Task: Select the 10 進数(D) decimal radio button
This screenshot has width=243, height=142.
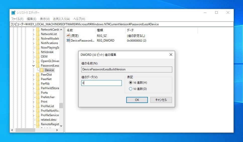Action: click(x=131, y=89)
